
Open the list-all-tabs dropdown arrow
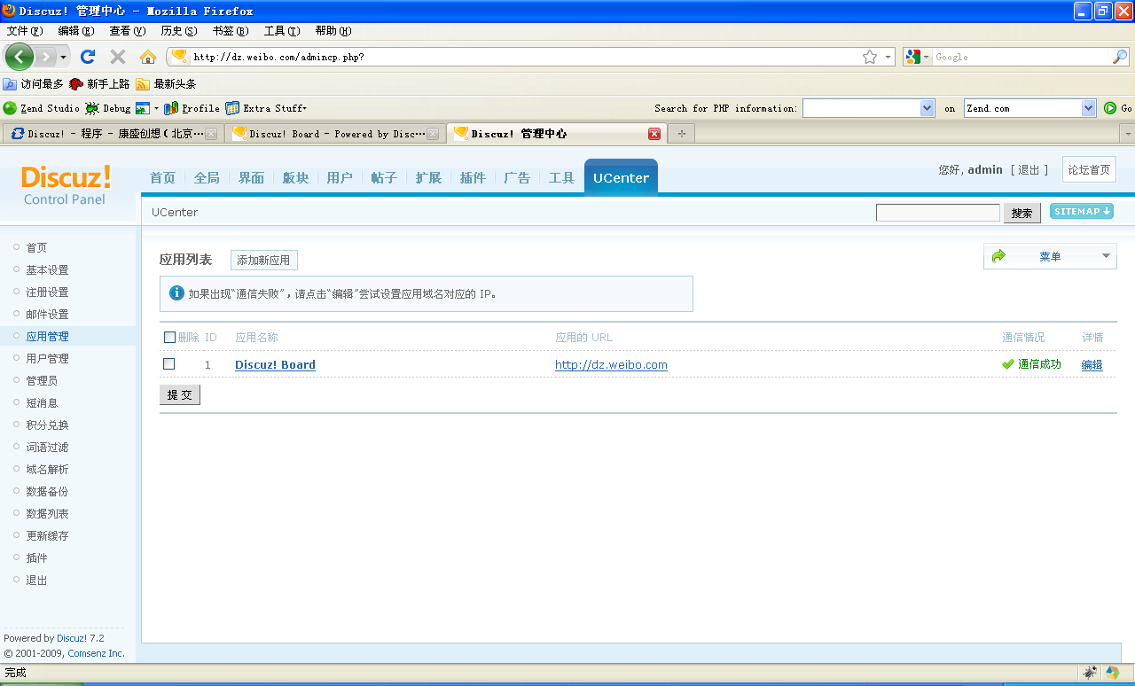(x=1128, y=134)
